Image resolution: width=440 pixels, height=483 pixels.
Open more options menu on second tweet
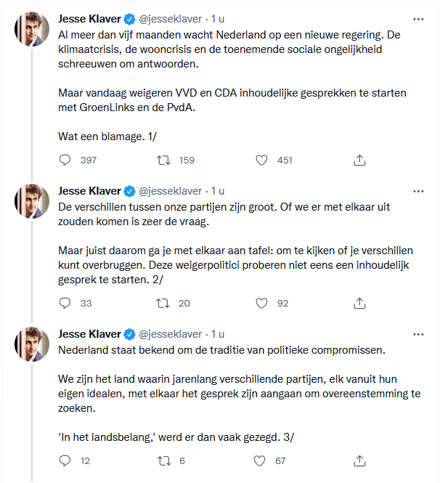(418, 191)
